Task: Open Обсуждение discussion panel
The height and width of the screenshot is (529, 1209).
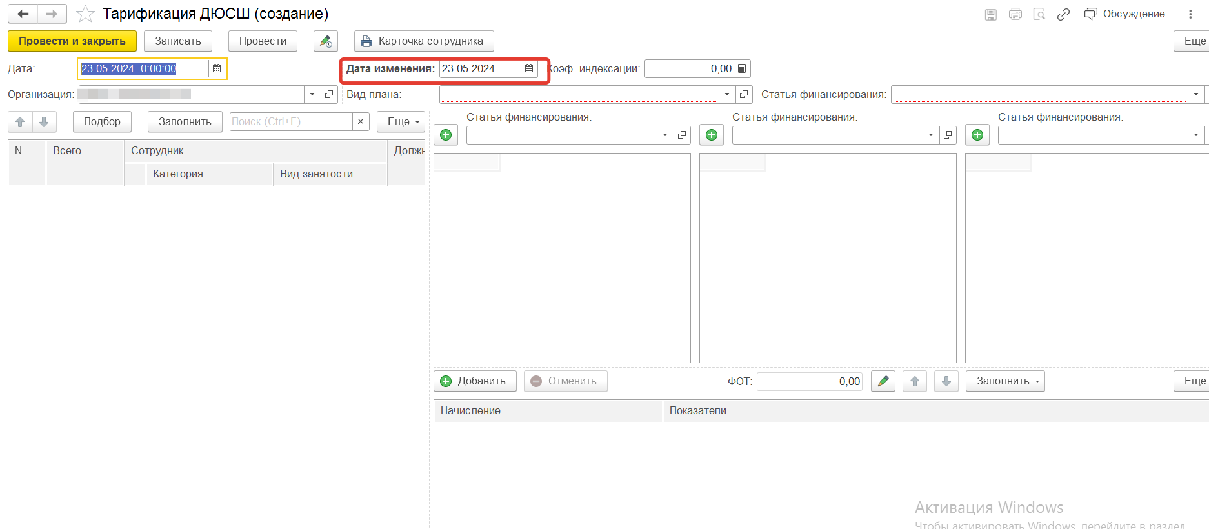Action: (1124, 14)
